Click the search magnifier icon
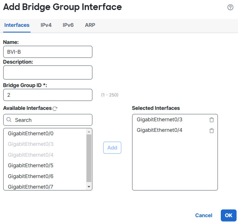 point(9,120)
